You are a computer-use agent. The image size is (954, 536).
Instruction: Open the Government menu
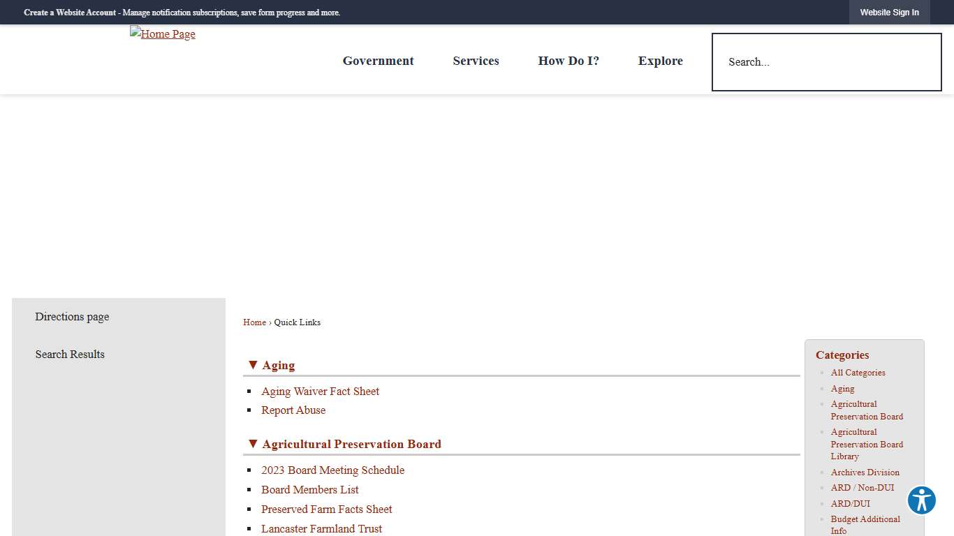click(x=378, y=61)
